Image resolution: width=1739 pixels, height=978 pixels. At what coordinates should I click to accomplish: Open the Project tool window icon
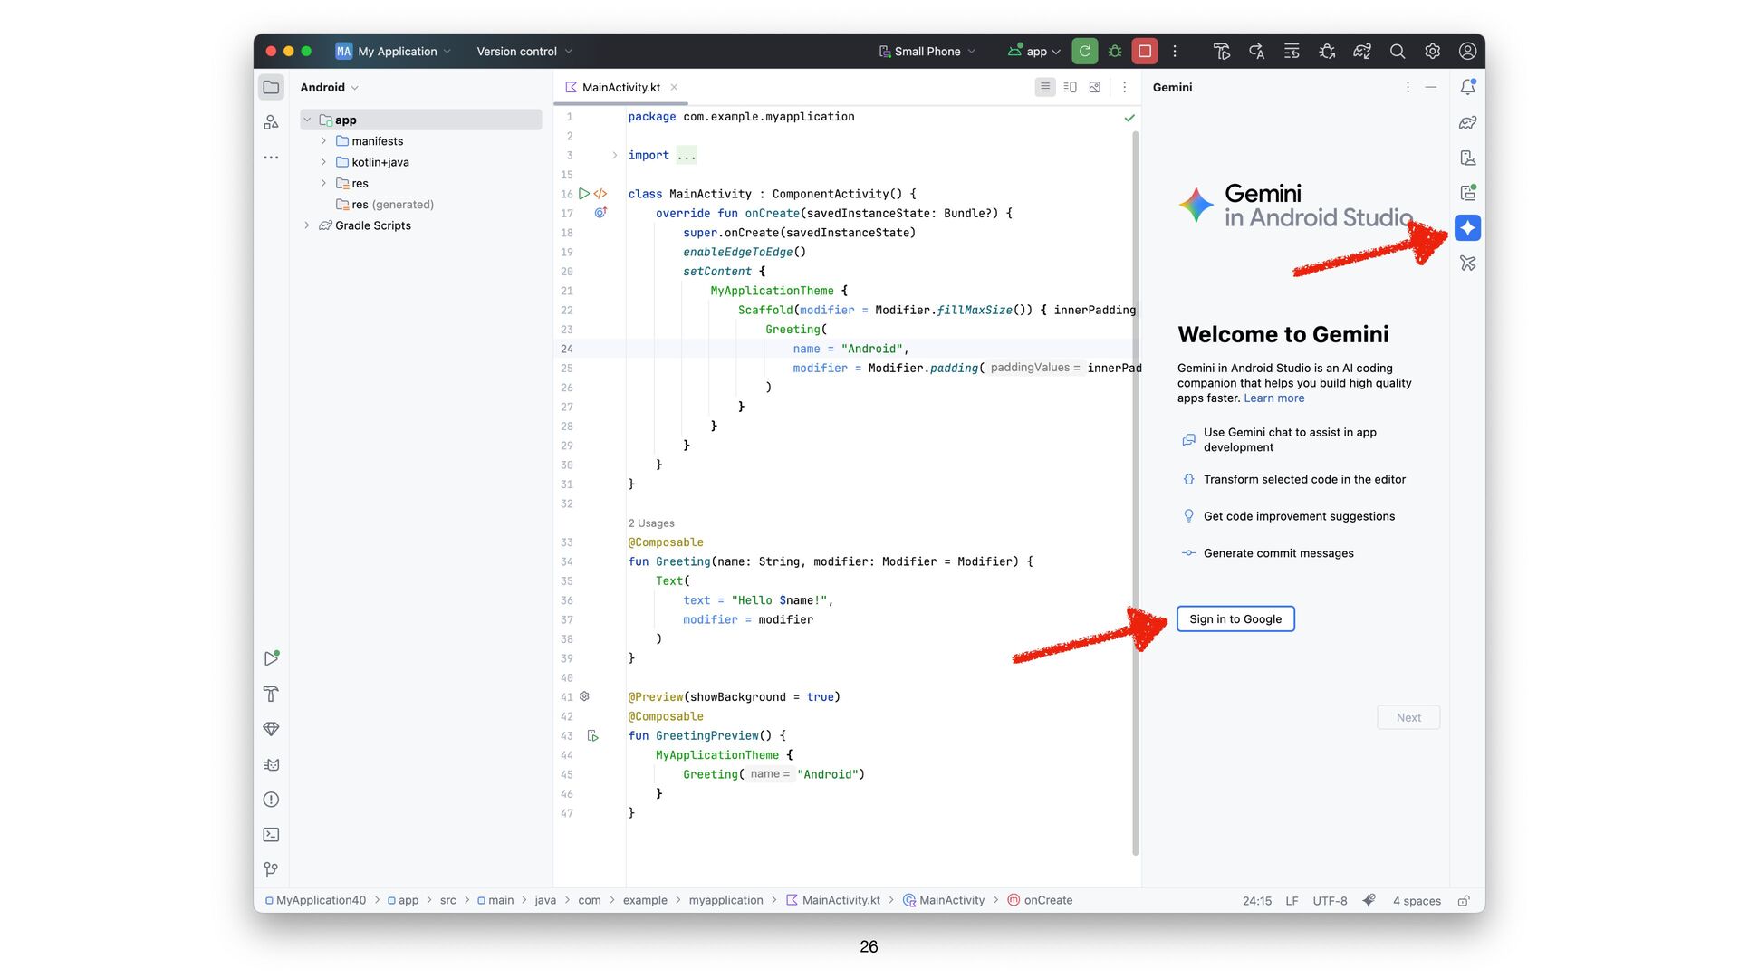[x=271, y=87]
